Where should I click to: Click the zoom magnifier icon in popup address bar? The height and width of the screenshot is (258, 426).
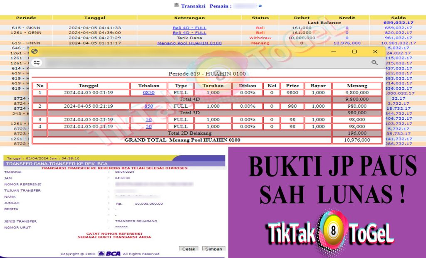pyautogui.click(x=374, y=63)
